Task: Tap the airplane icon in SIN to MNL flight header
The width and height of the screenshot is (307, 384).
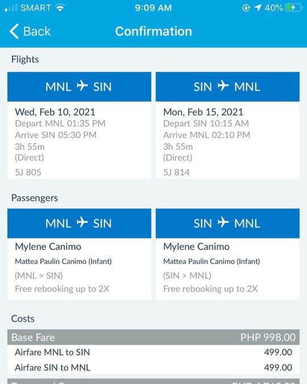Action: (x=223, y=86)
